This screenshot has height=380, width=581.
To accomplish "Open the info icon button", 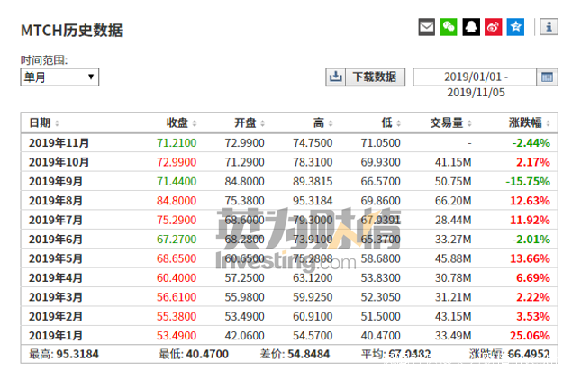I will (549, 27).
